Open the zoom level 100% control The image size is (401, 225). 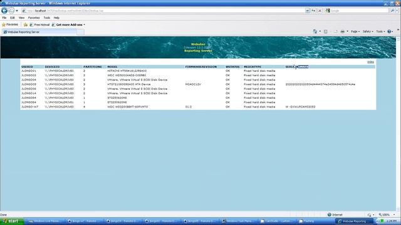pyautogui.click(x=387, y=215)
